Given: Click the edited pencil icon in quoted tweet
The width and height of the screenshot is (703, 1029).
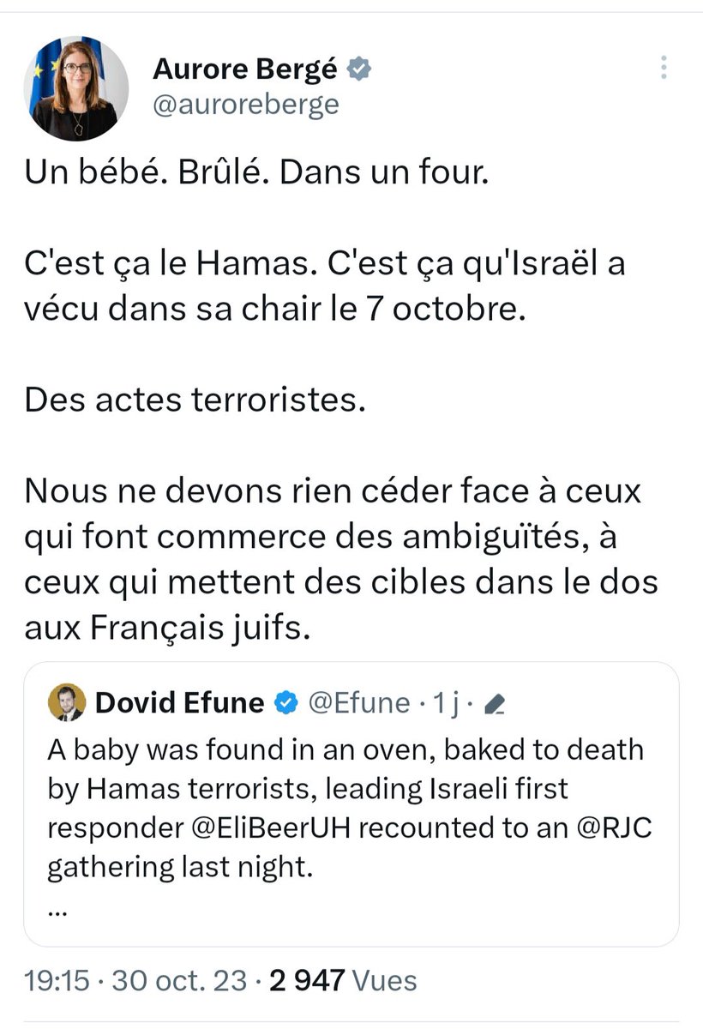Looking at the screenshot, I should (495, 704).
